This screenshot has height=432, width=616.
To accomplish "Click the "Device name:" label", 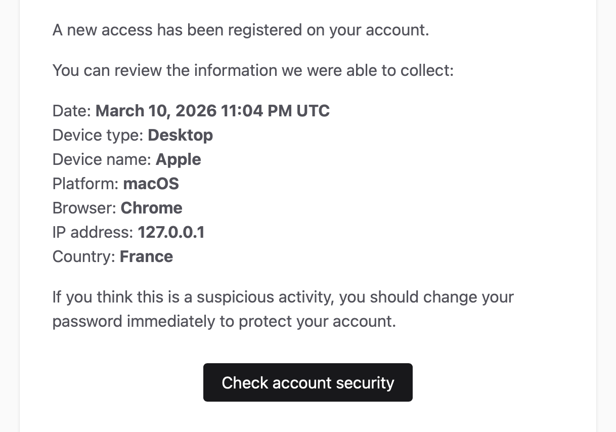I will pyautogui.click(x=102, y=159).
